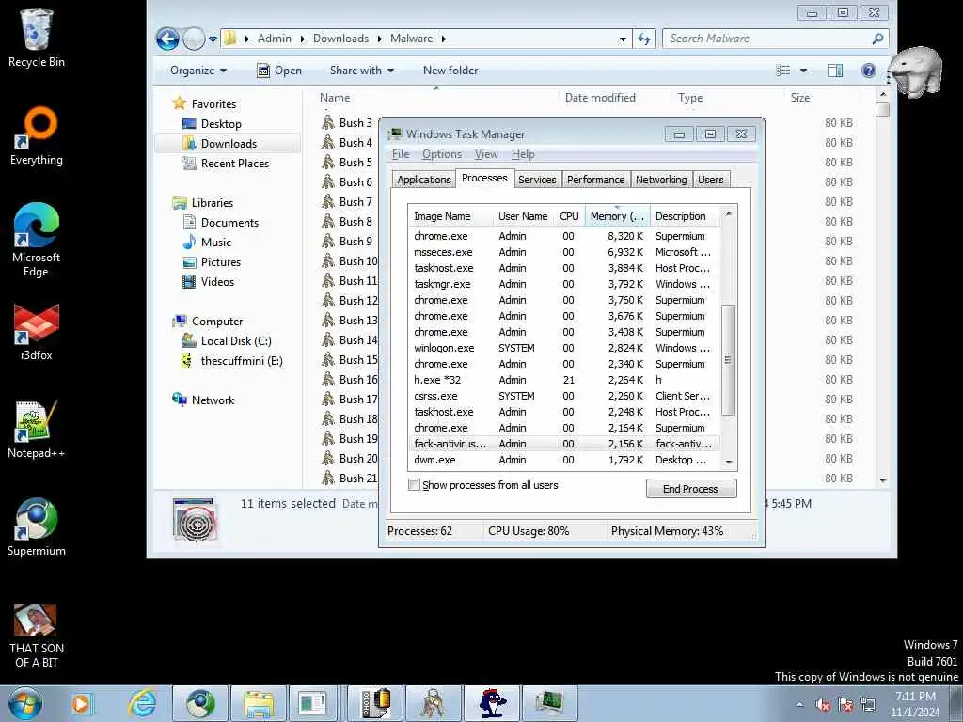The image size is (963, 722).
Task: Sort by the Image Name column header
Action: tap(450, 216)
